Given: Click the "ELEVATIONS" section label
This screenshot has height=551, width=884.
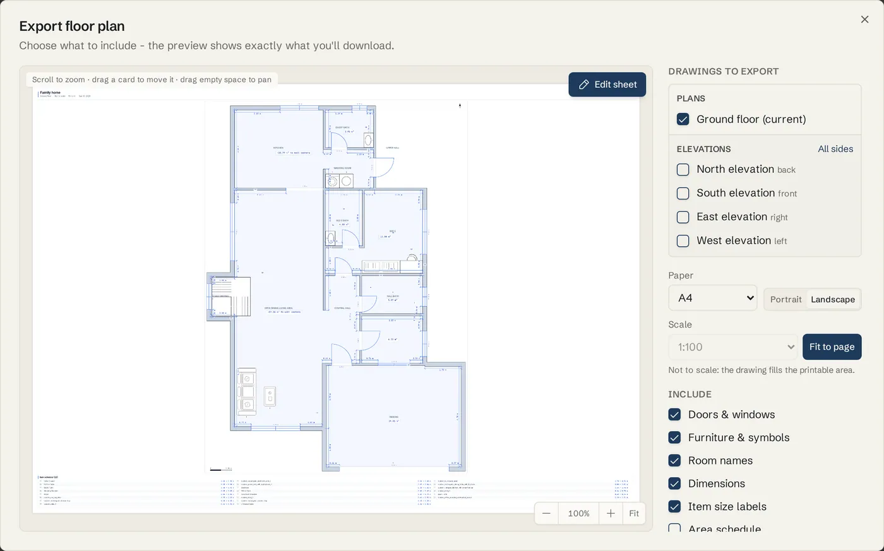Looking at the screenshot, I should pos(703,149).
